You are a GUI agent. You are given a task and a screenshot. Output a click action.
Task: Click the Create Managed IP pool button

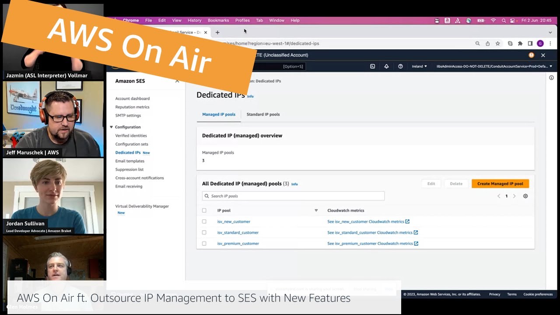(x=500, y=184)
